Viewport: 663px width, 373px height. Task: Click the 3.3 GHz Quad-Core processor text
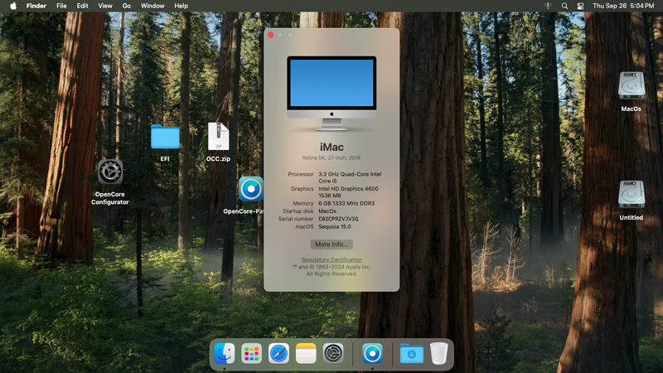coord(350,177)
